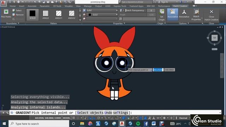Viewport: 226px width, 127px height.
Task: Click Remove boundary objects
Action: [x=18, y=15]
